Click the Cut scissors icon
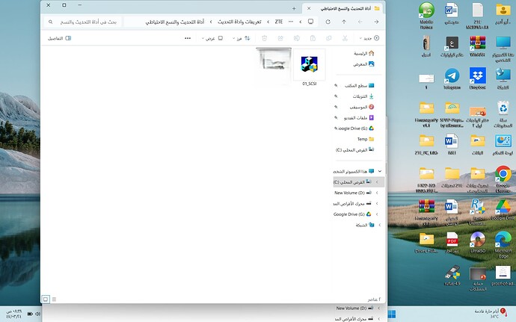This screenshot has height=322, width=516. click(x=345, y=38)
